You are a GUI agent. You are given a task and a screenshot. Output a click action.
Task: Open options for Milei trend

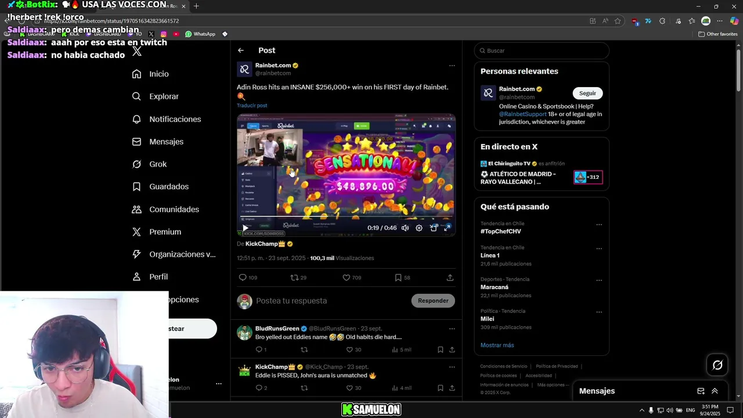[x=599, y=312]
